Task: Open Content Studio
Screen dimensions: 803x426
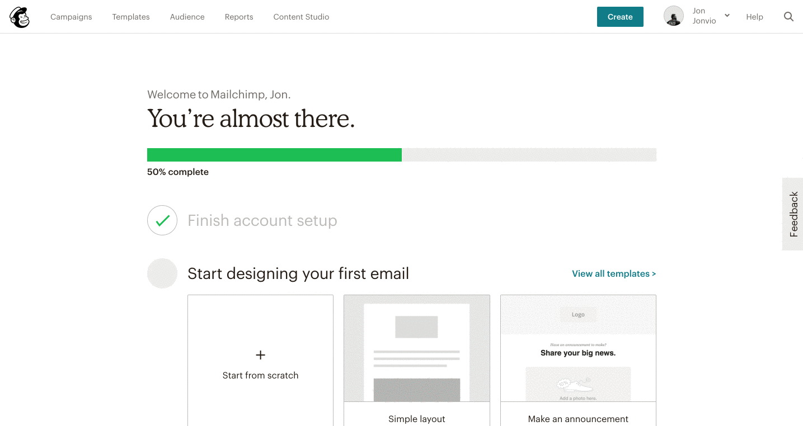Action: [301, 17]
